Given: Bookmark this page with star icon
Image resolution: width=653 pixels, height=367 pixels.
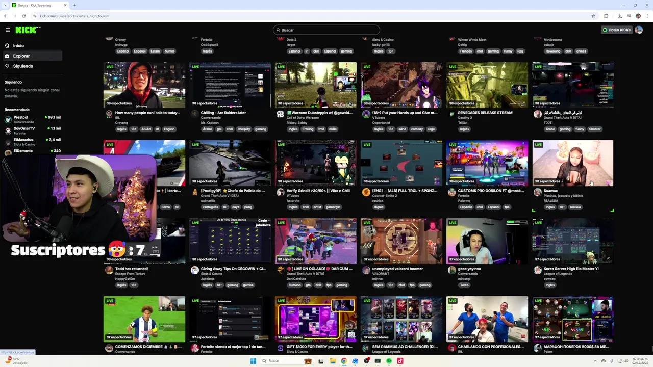Looking at the screenshot, I should (593, 16).
